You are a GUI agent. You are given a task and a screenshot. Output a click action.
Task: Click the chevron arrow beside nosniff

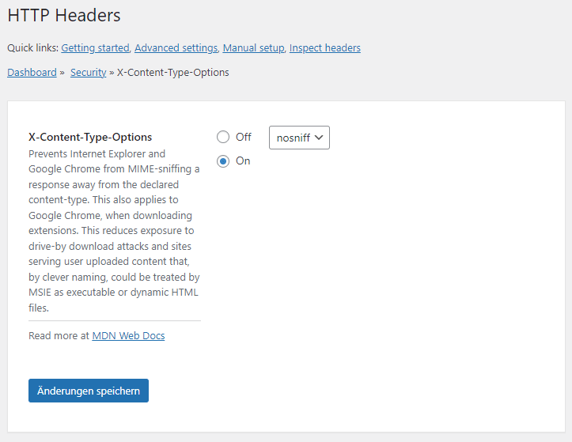(319, 138)
